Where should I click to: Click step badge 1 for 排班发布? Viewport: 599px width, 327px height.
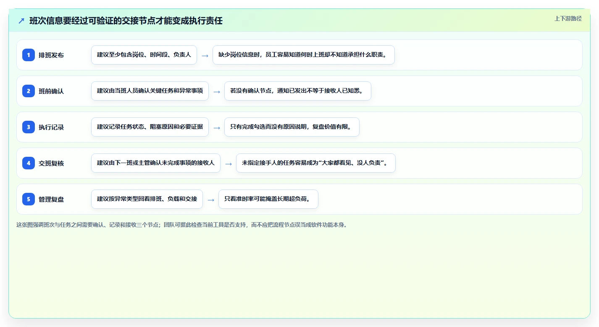(x=29, y=55)
